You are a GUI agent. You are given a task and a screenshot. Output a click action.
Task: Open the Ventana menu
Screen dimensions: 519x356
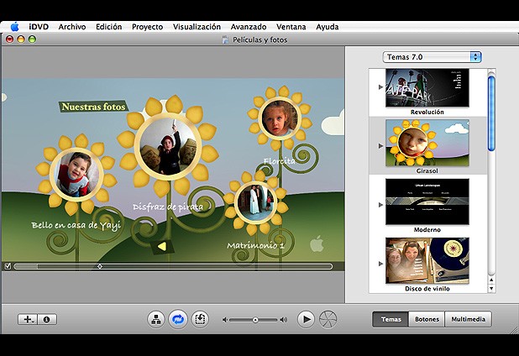291,27
